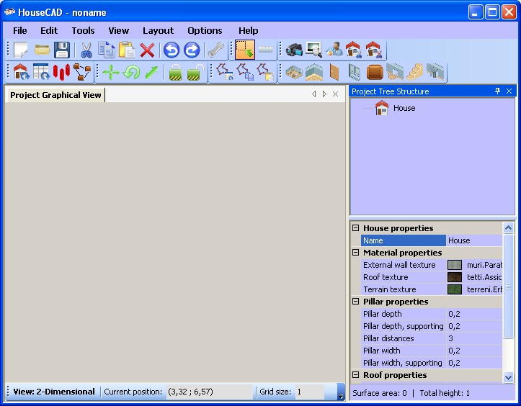Click the wooden barrel furniture icon
This screenshot has height=406, width=521.
(x=375, y=72)
